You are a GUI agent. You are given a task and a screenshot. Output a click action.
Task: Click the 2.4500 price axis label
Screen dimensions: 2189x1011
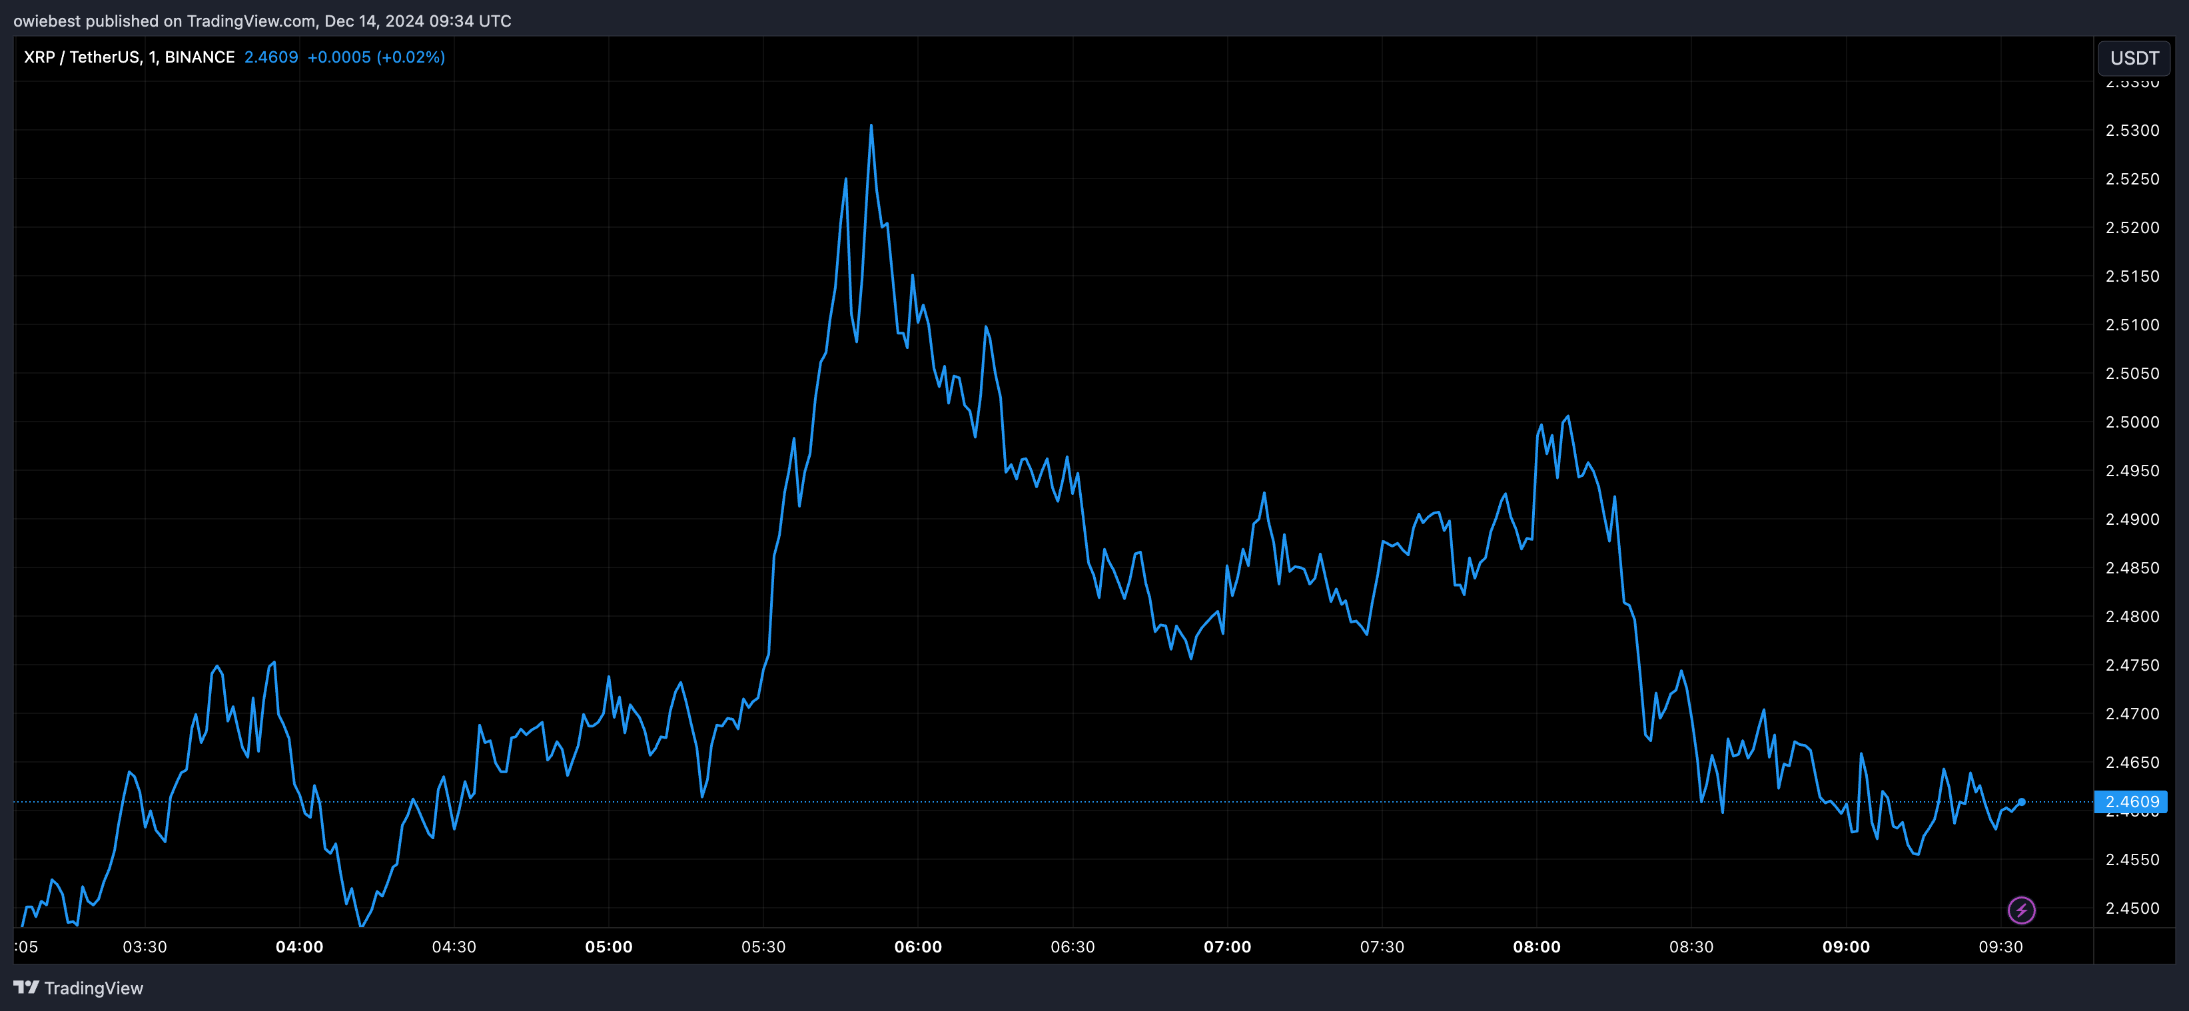2132,908
